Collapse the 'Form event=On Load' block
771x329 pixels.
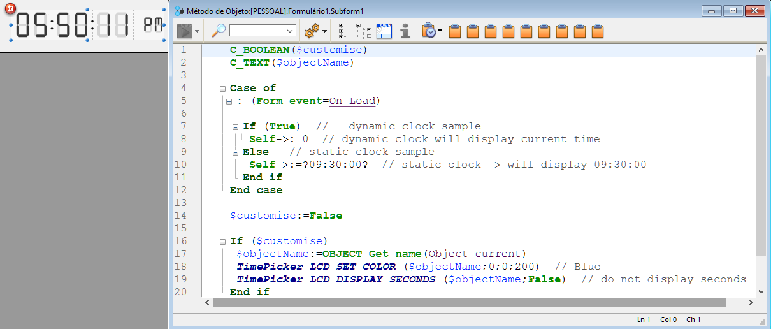tap(229, 101)
